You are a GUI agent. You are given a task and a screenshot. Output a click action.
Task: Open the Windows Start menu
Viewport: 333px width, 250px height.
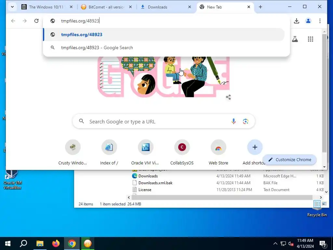pyautogui.click(x=8, y=243)
